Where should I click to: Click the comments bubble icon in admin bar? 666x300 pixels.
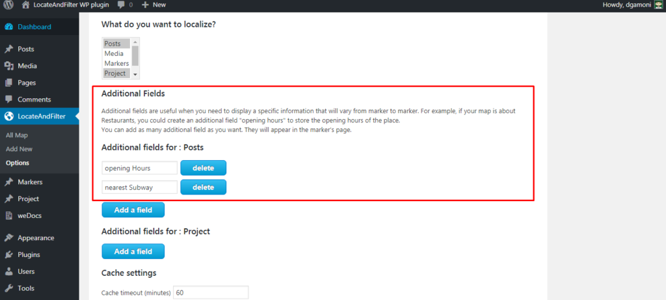pyautogui.click(x=122, y=5)
